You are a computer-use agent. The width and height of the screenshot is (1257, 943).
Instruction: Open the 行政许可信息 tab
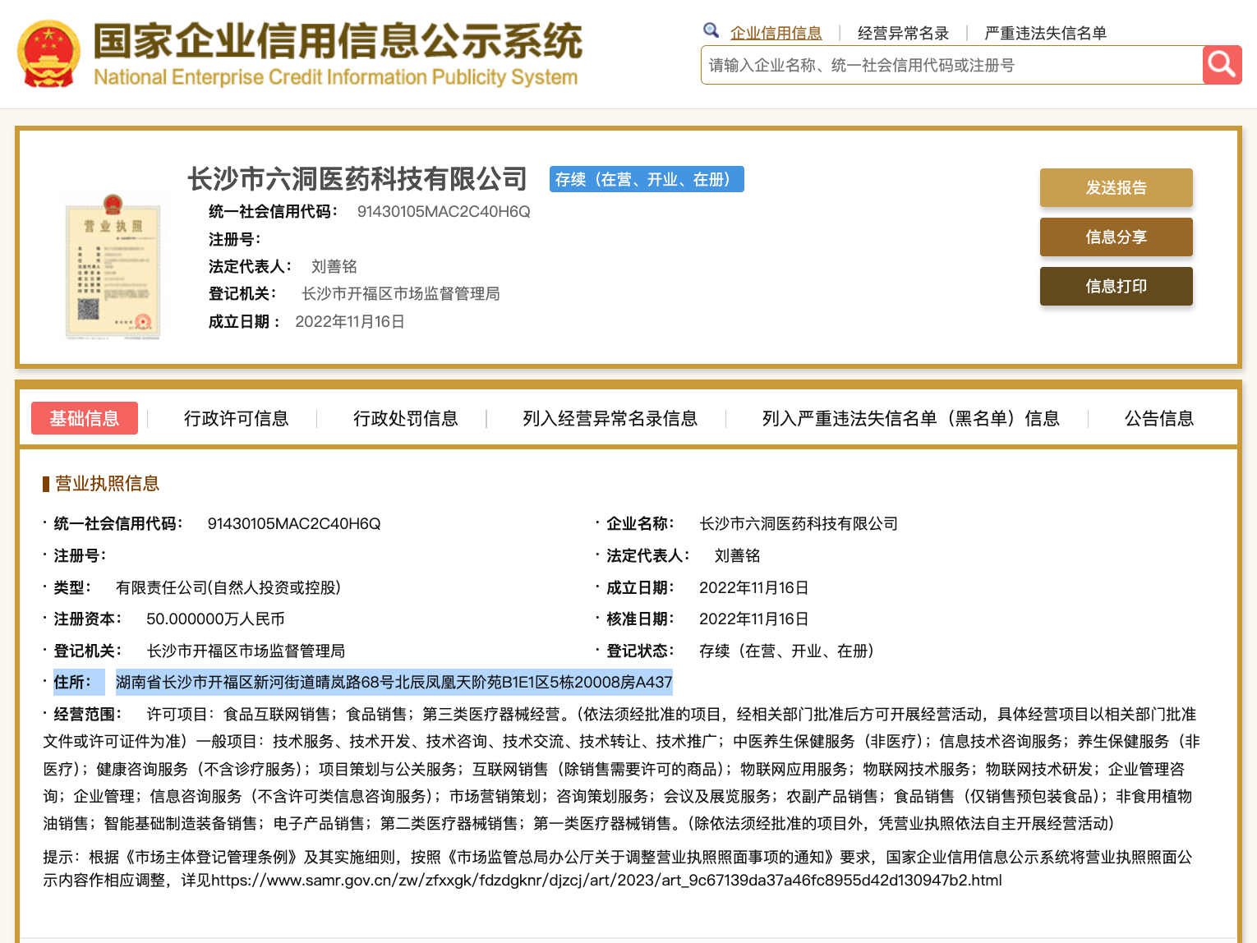tap(236, 419)
